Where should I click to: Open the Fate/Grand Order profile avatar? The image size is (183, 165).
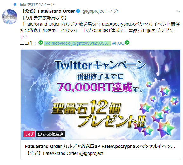(x=10, y=17)
